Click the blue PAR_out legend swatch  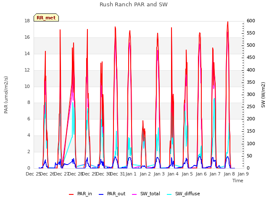coord(101,194)
